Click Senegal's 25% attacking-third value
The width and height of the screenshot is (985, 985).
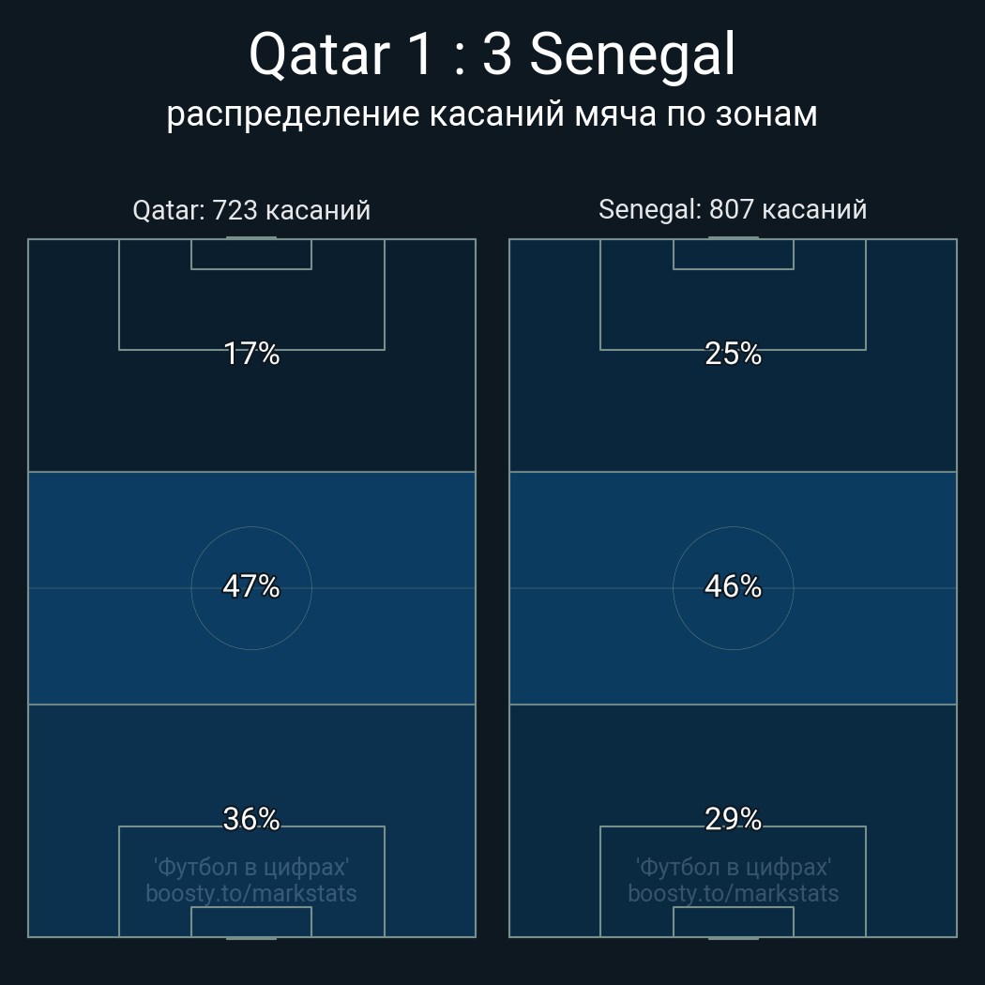click(733, 354)
